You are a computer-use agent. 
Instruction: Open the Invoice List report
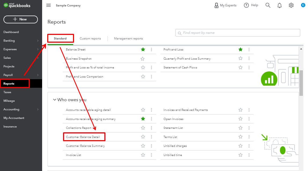[74, 155]
